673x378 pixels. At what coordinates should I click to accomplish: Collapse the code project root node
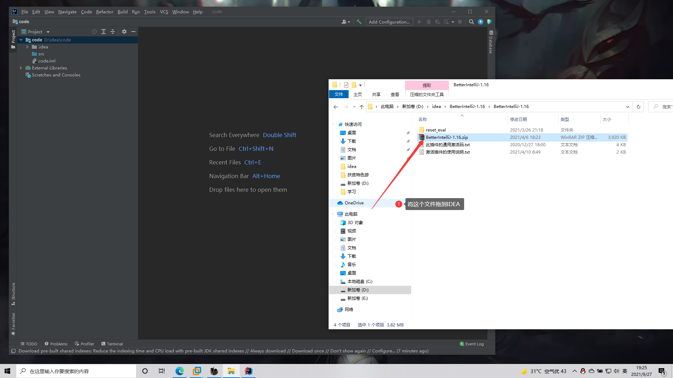[21, 40]
